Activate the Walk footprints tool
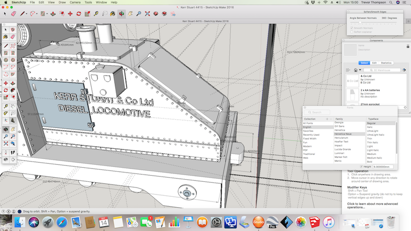 12,152
